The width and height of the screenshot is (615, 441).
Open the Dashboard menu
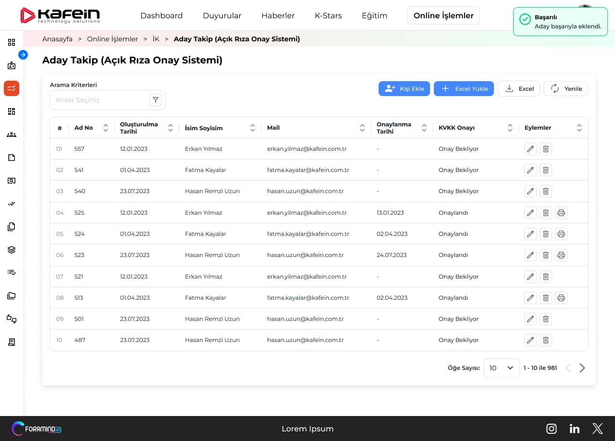point(161,15)
